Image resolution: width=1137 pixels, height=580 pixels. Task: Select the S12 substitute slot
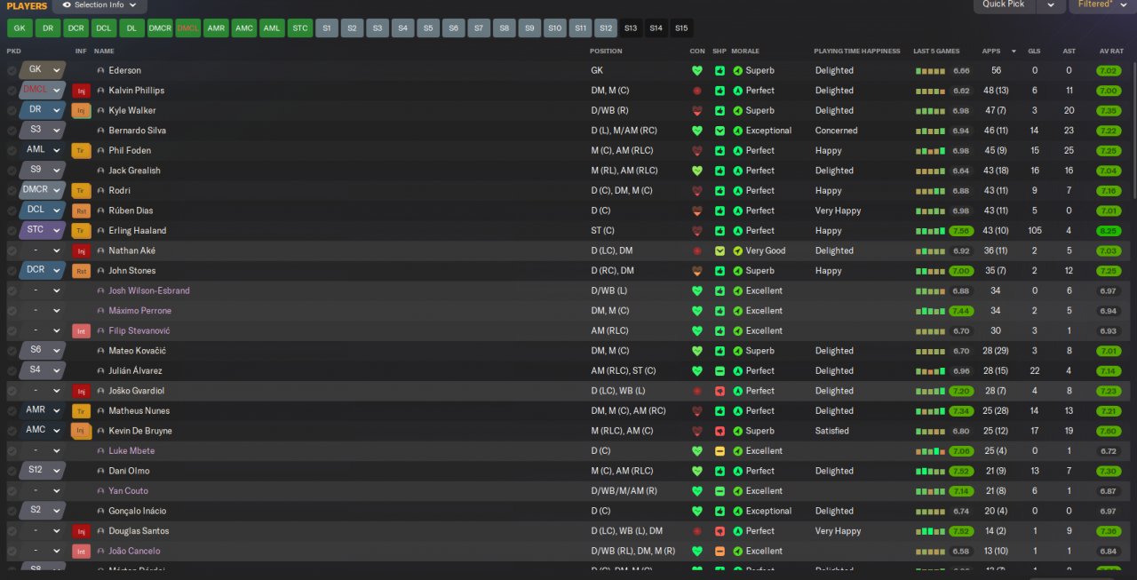pos(606,28)
